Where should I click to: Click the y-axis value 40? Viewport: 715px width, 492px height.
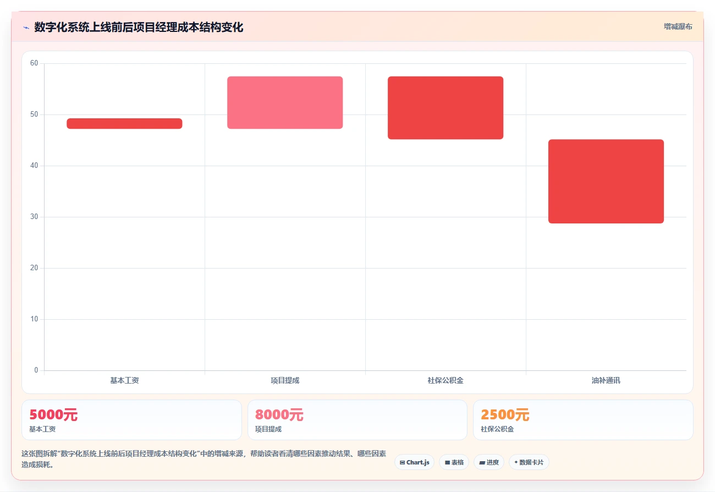click(x=34, y=166)
